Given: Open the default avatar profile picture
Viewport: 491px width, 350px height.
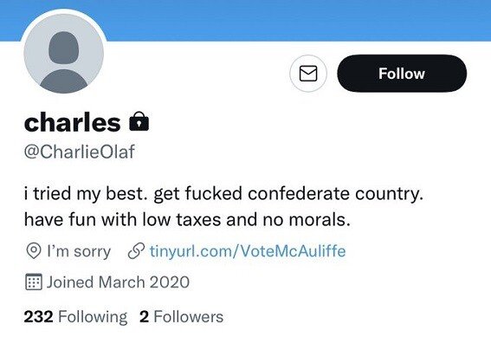Looking at the screenshot, I should [63, 53].
